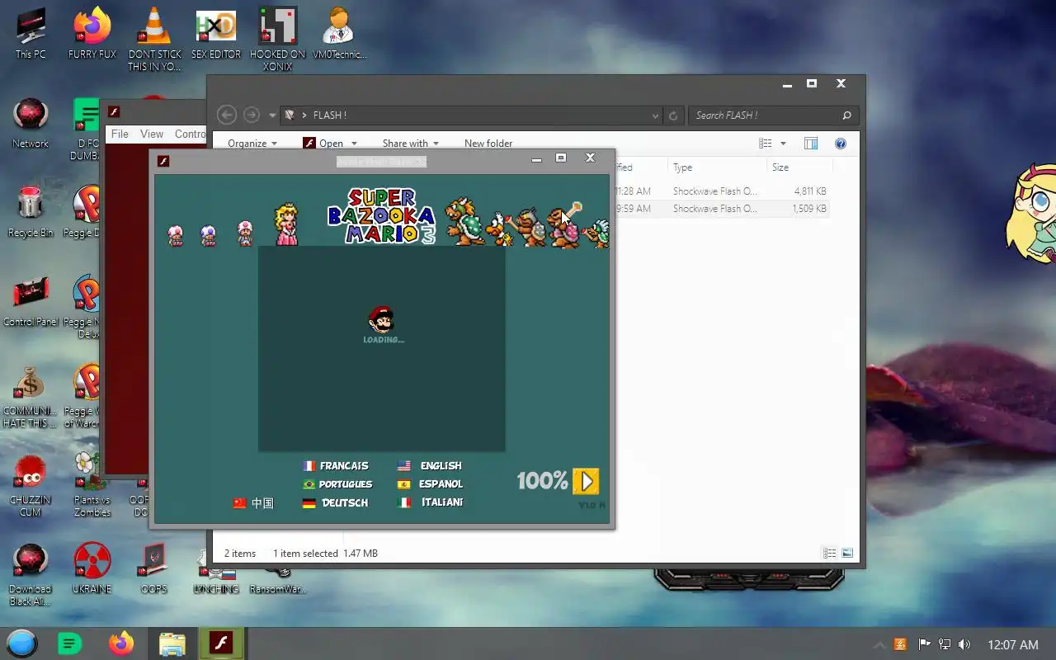Select the file sized 4,811 KB
The image size is (1056, 660).
click(721, 191)
